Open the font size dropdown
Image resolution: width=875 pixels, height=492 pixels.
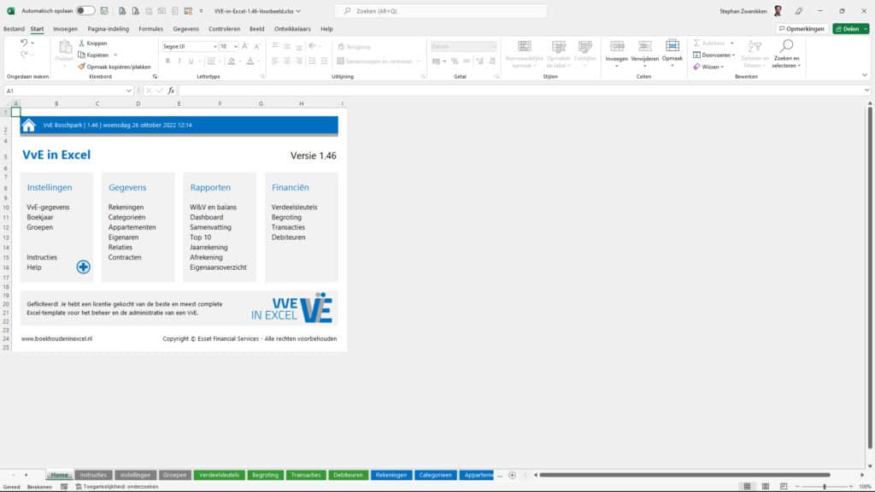tap(237, 47)
